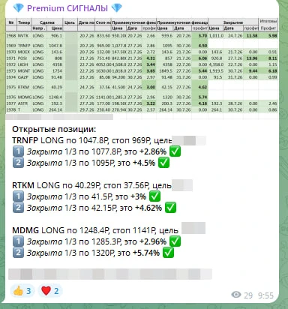This screenshot has width=288, height=309.
Task: Click number 2 emoji on MDMG 1320₽ line
Action: [x=18, y=253]
